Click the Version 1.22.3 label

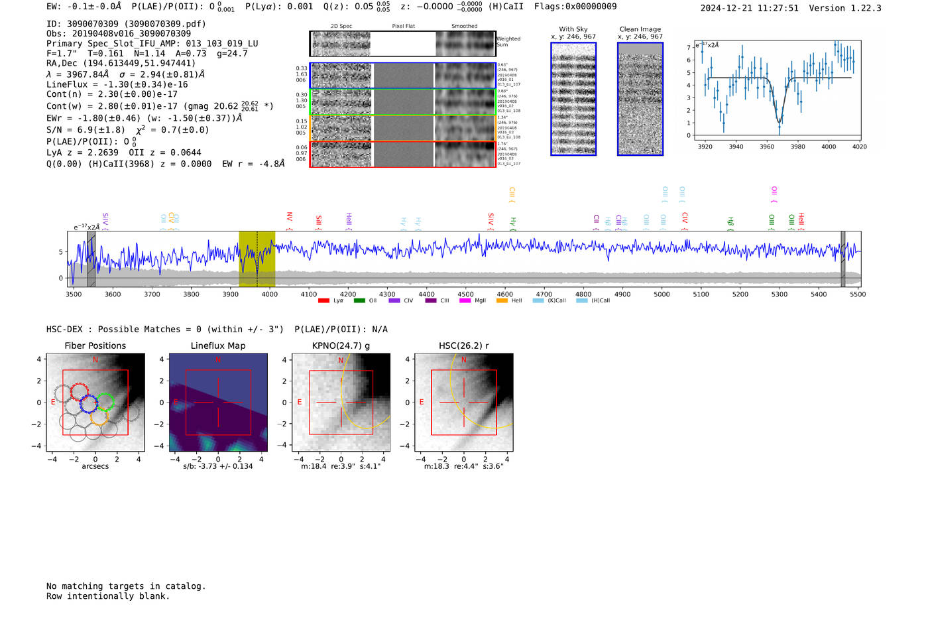(845, 8)
